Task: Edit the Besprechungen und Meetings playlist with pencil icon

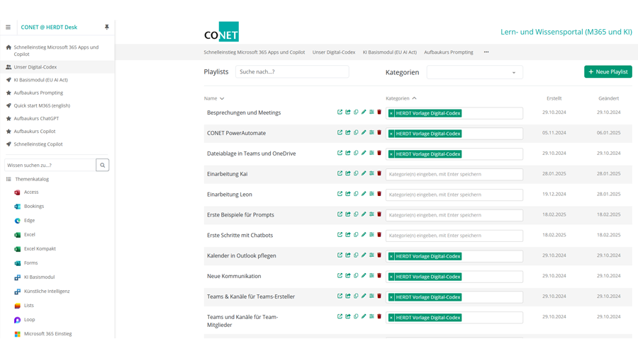Action: click(x=364, y=112)
